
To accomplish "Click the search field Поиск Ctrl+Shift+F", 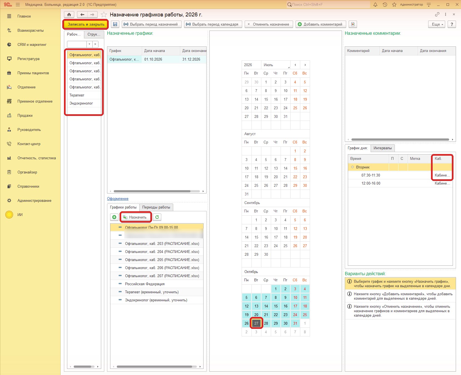I will point(328,4).
